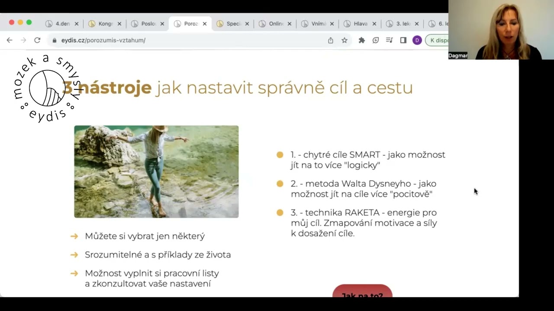Click the circular extension icon beside puzzle
The width and height of the screenshot is (554, 311).
(376, 40)
